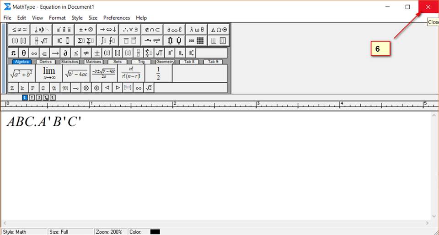Viewport: 439px width, 235px height.
Task: Open the File menu
Action: coord(7,18)
